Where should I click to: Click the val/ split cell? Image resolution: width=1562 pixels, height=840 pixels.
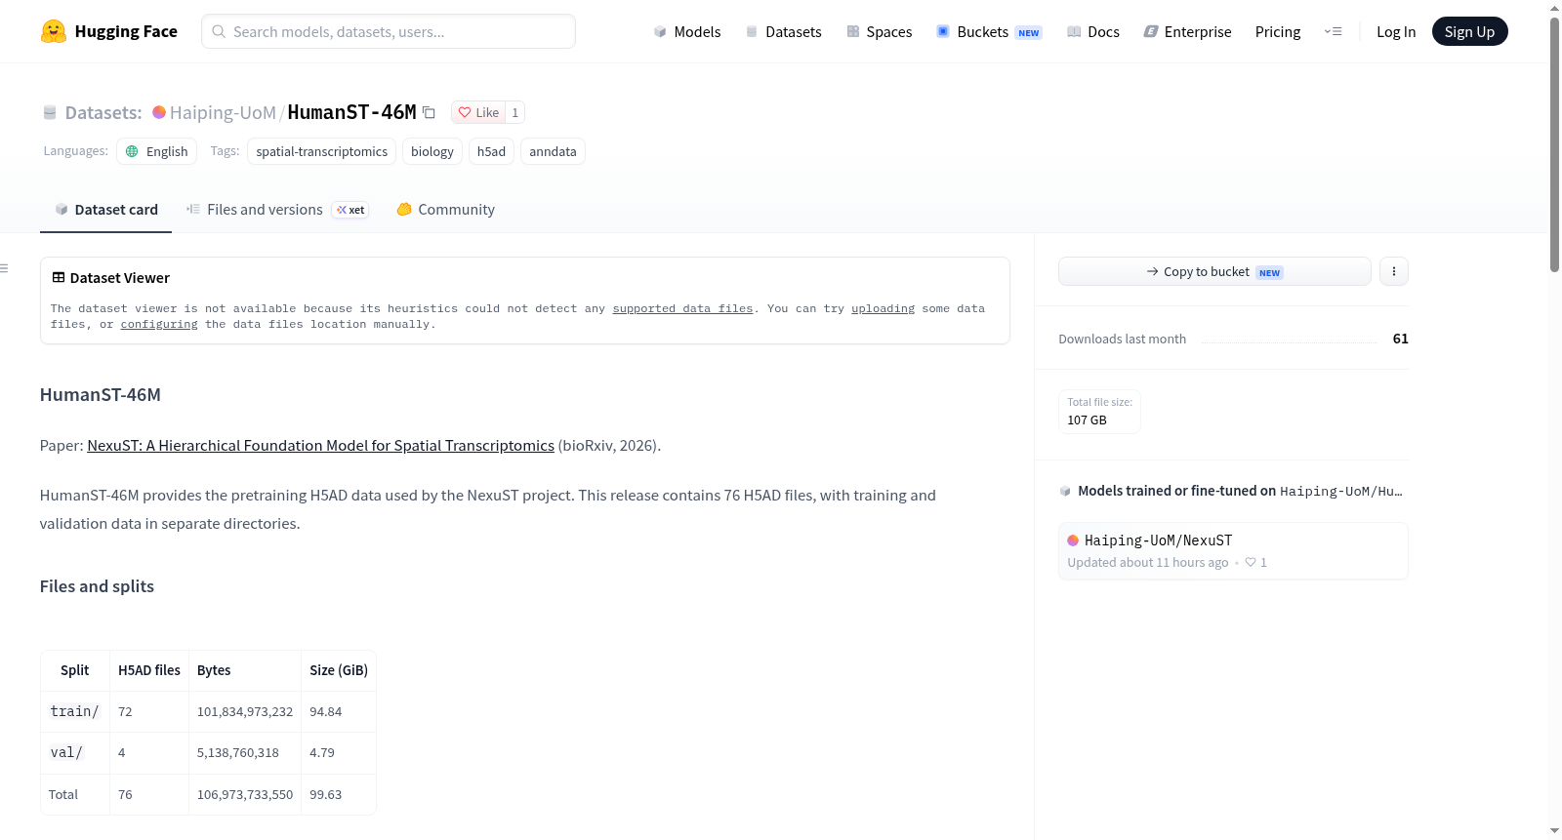(74, 752)
